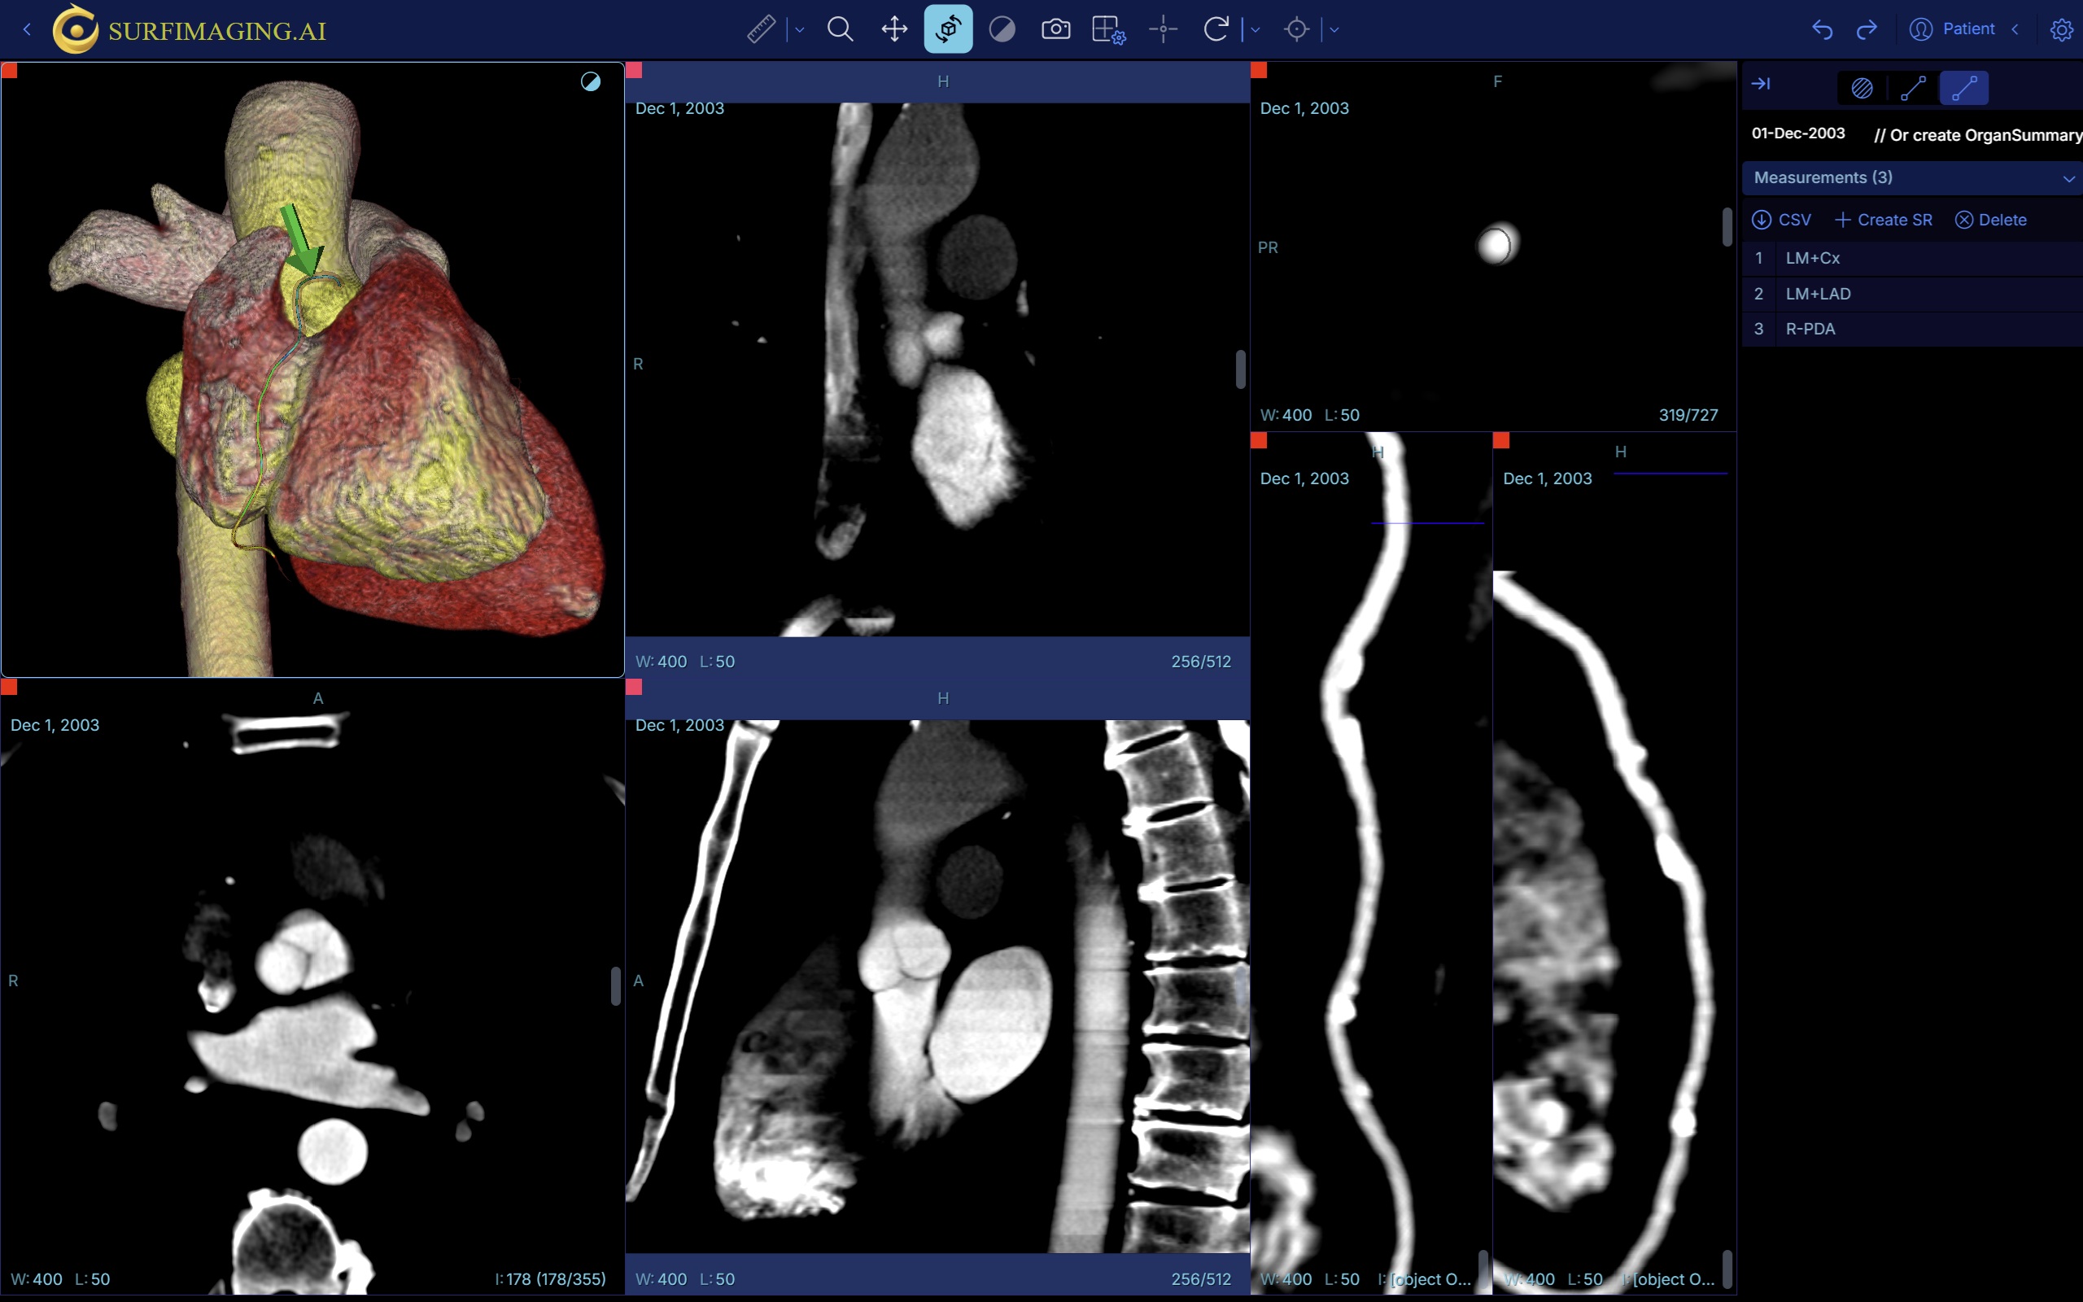The image size is (2083, 1302).
Task: Collapse the Measurements (3) panel
Action: pyautogui.click(x=2068, y=178)
